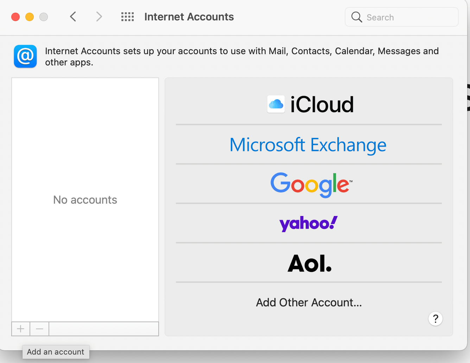Choose the Yahoo account provider

(308, 223)
